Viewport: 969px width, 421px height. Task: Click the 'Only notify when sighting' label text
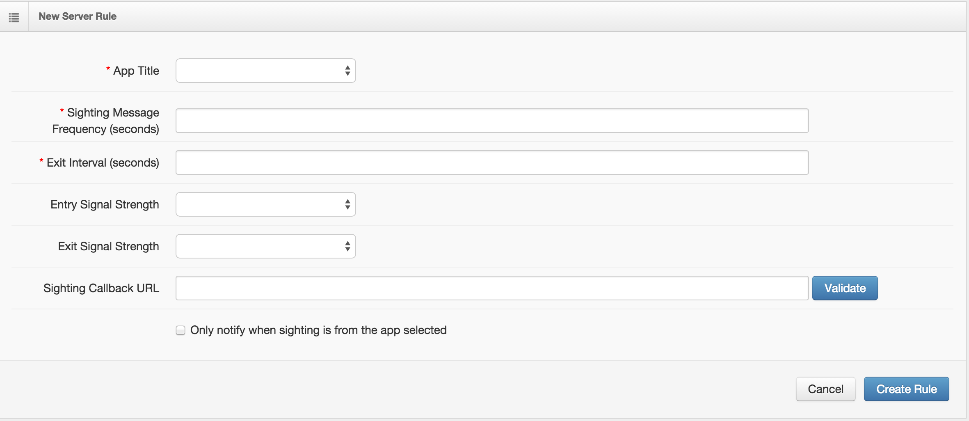coord(318,330)
